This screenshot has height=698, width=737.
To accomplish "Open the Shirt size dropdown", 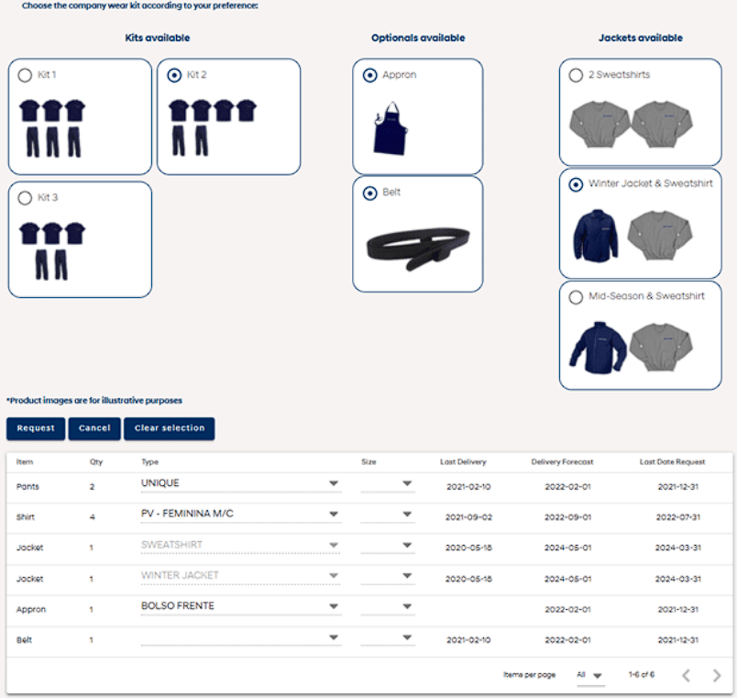I will [388, 514].
